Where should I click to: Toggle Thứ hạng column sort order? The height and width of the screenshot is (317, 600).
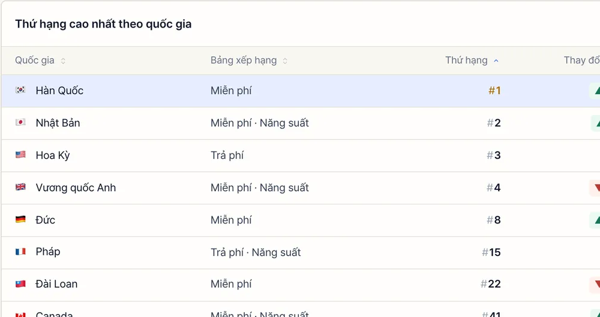(x=472, y=61)
